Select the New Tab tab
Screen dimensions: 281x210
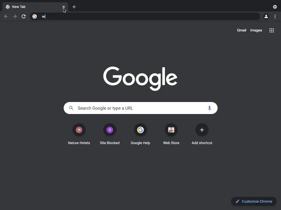[35, 7]
